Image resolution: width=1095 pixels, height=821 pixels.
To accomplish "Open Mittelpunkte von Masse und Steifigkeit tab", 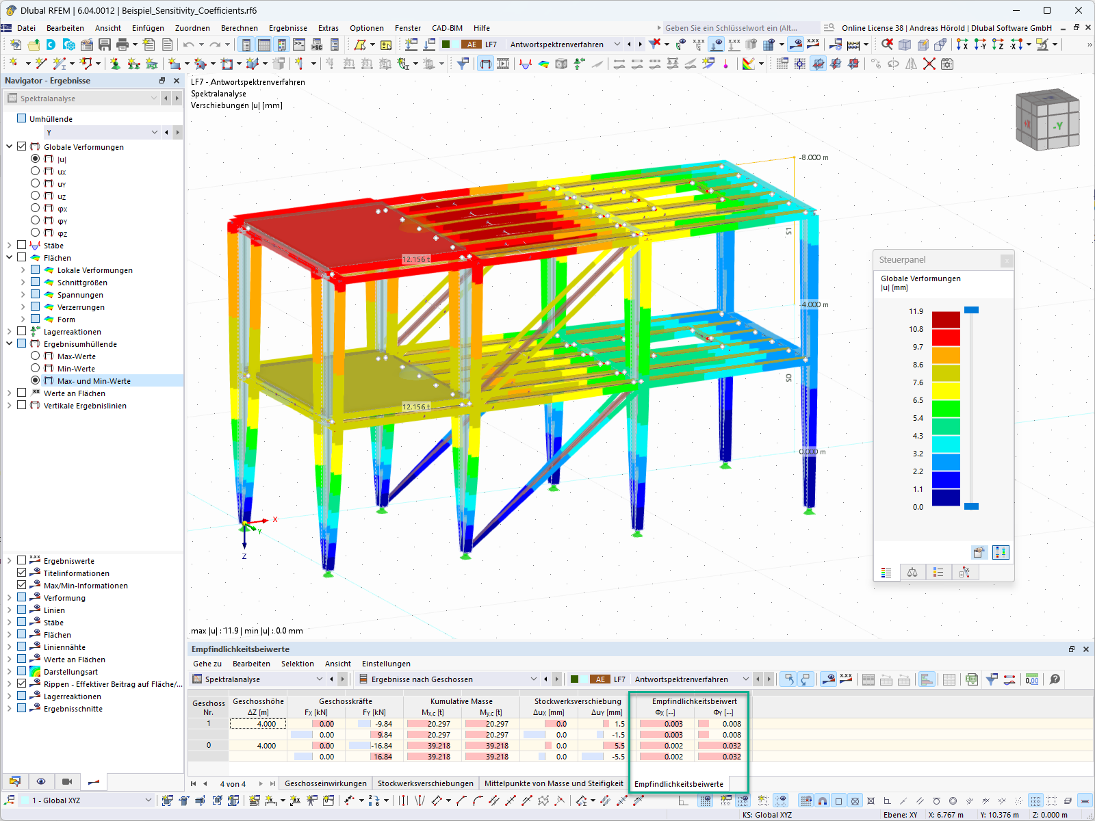I will click(x=554, y=783).
